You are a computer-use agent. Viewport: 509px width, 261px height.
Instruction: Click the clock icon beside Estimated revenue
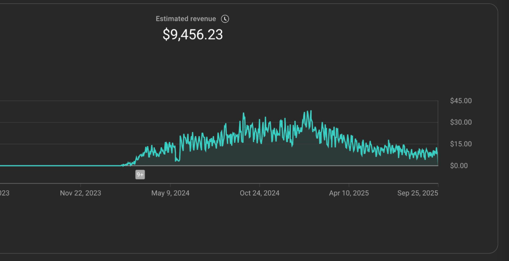(x=225, y=19)
